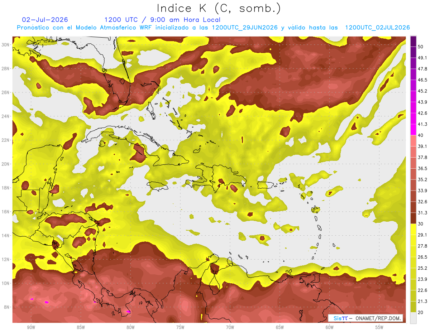Click the magenta swatch between 40 and 41.3

[x=413, y=130]
